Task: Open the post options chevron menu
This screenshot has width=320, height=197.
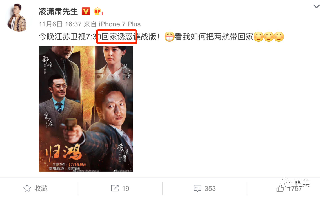Action: coord(316,6)
